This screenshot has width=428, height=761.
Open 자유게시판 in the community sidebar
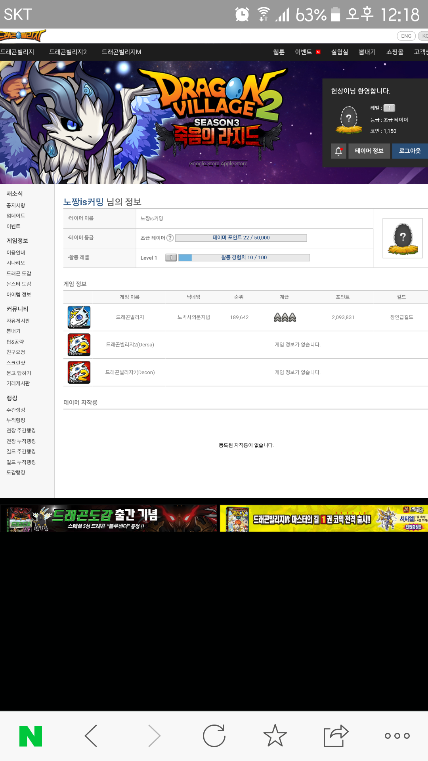coord(18,321)
